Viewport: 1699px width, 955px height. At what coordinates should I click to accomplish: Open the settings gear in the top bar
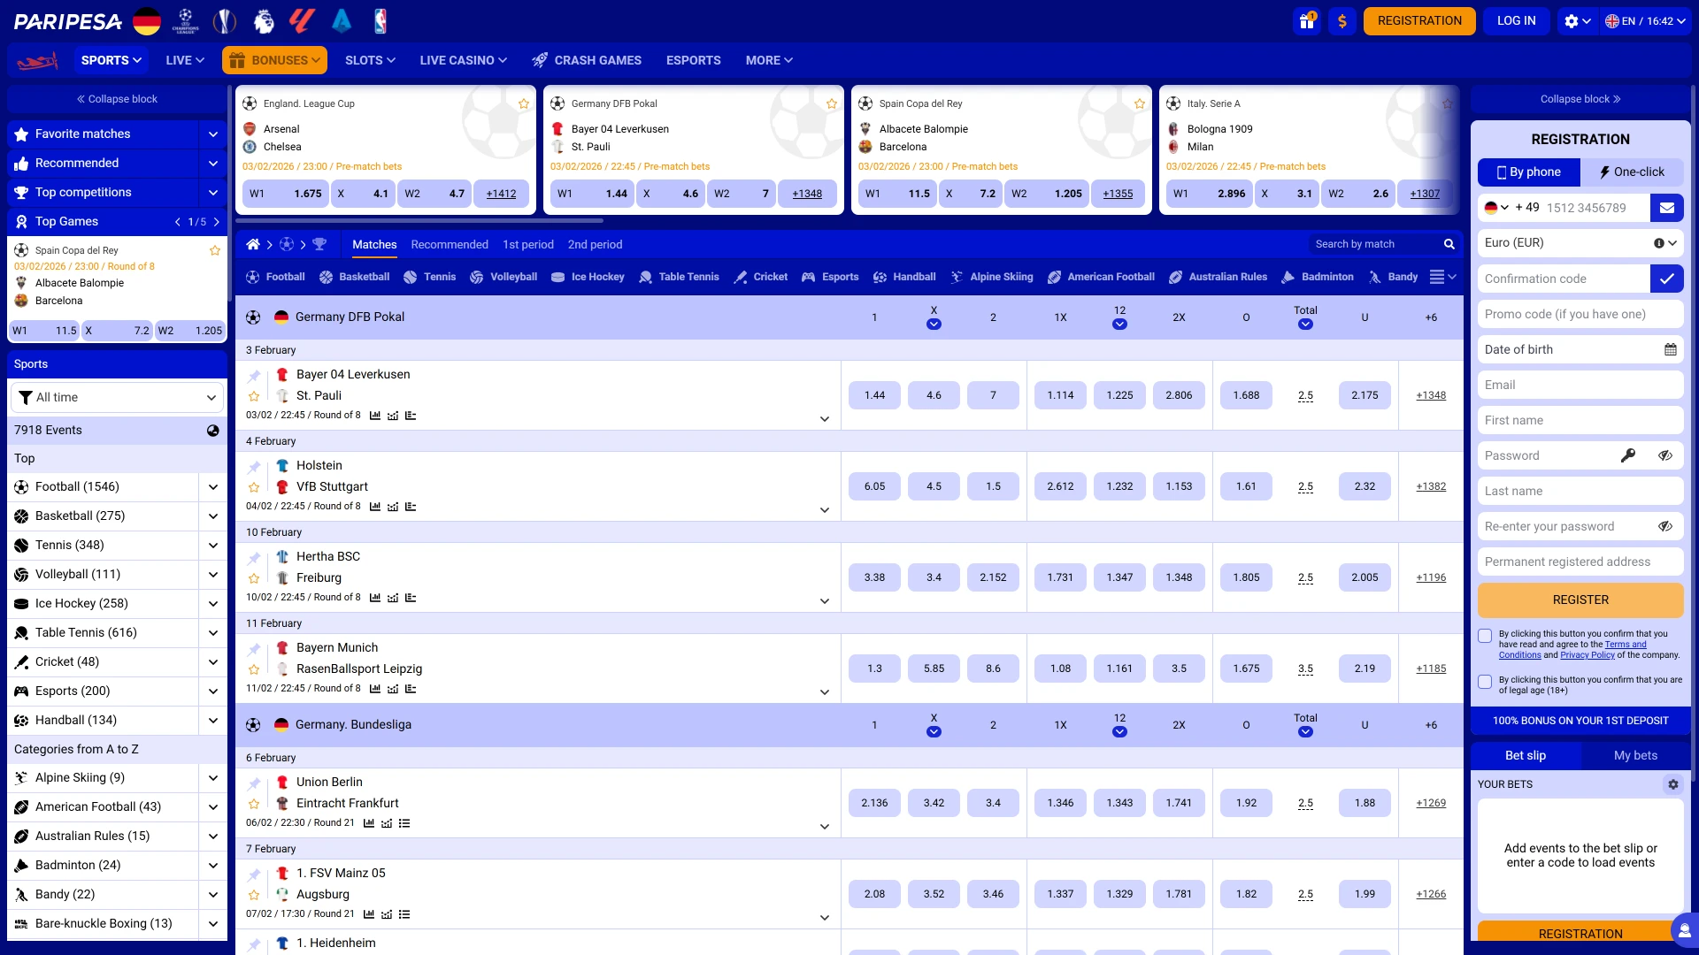[1572, 20]
